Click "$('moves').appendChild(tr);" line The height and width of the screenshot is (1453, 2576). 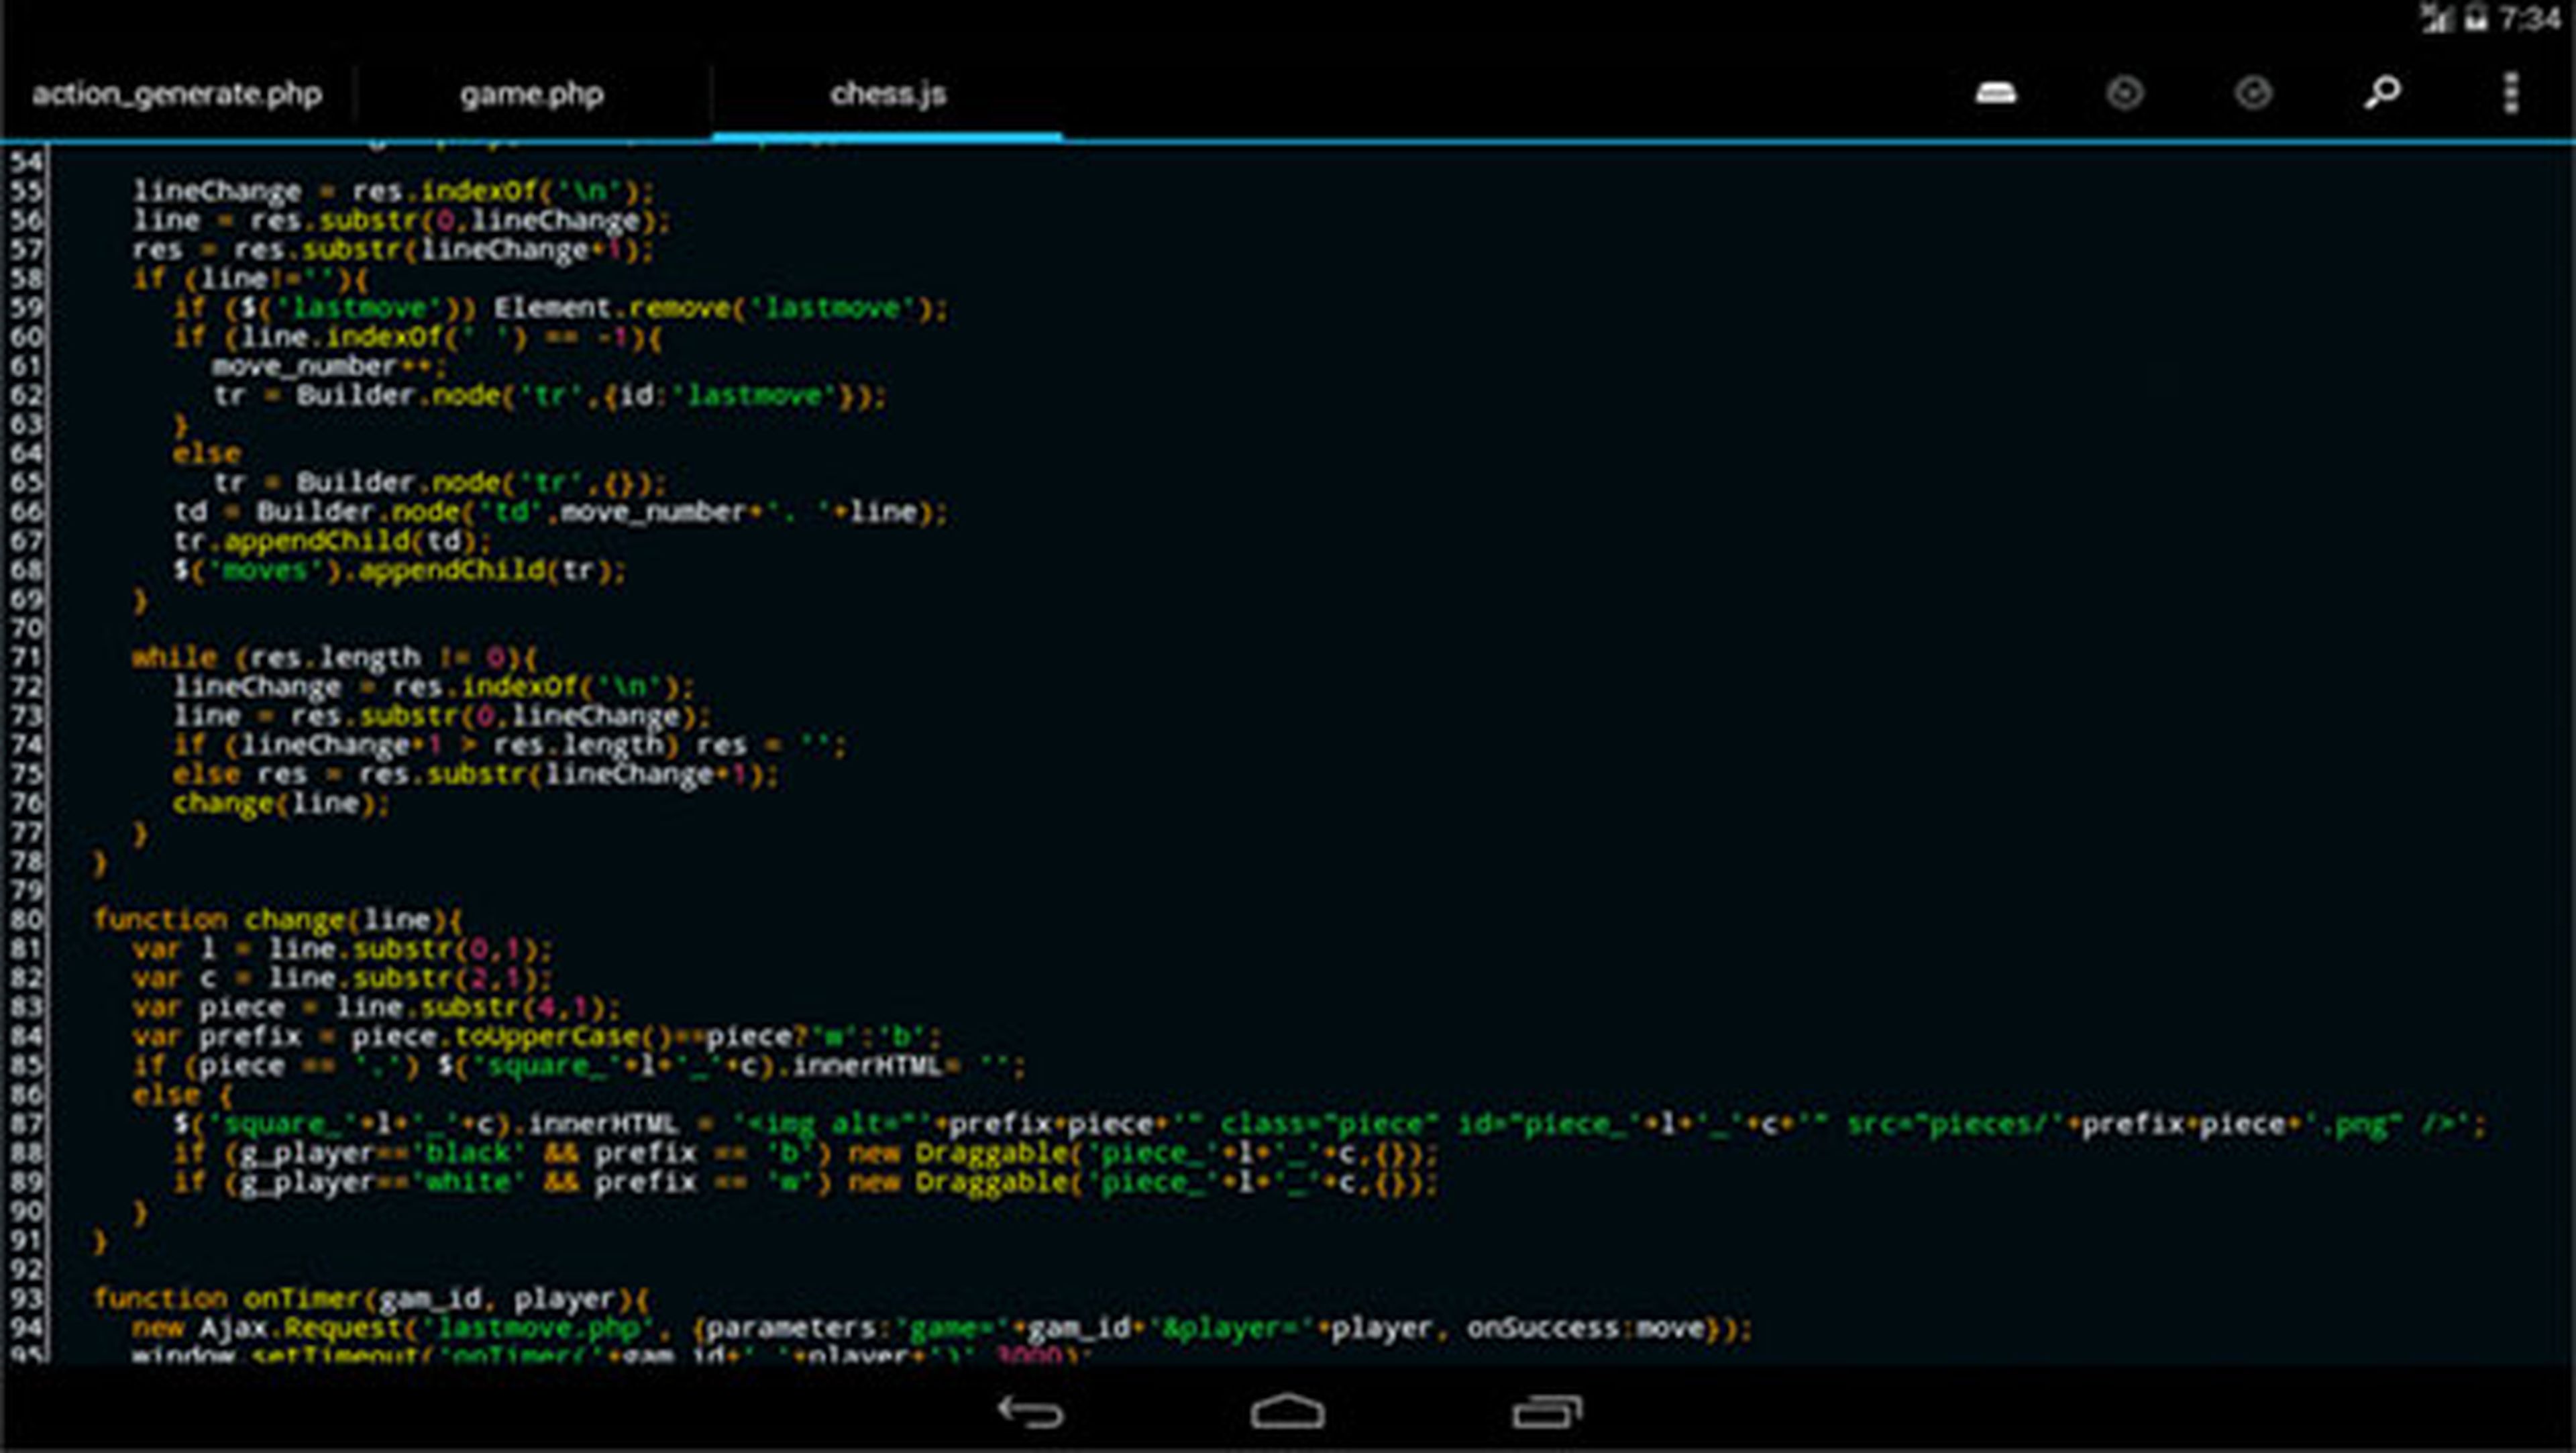[x=399, y=570]
